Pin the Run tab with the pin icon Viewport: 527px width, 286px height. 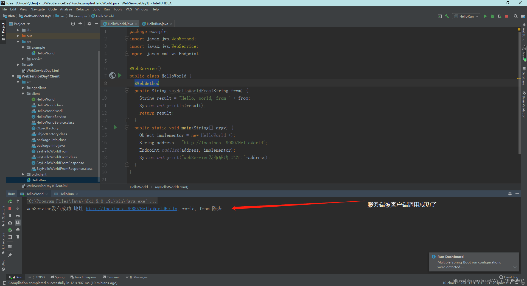point(10,255)
